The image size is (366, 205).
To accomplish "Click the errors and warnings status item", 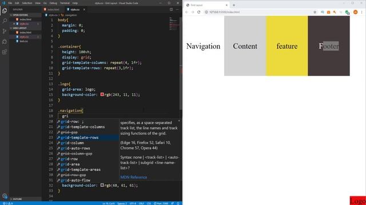I will 7,203.
